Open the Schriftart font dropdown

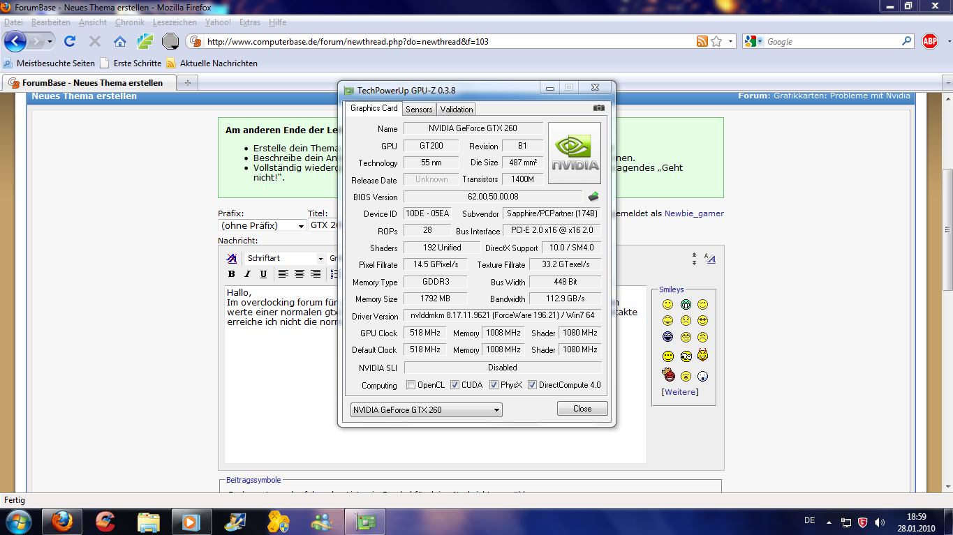tap(285, 258)
